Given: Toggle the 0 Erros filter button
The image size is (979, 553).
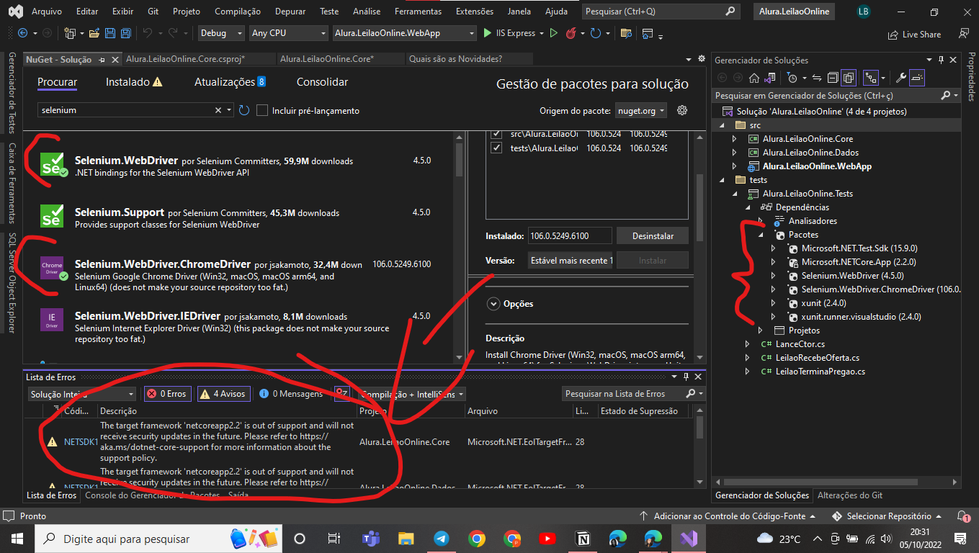Looking at the screenshot, I should pyautogui.click(x=167, y=394).
